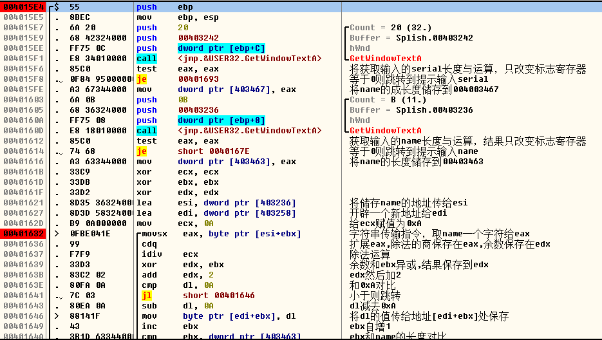This screenshot has height=340, width=602.
Task: Click 'lea edi, dword ptr [403258]' instruction
Action: pyautogui.click(x=216, y=213)
